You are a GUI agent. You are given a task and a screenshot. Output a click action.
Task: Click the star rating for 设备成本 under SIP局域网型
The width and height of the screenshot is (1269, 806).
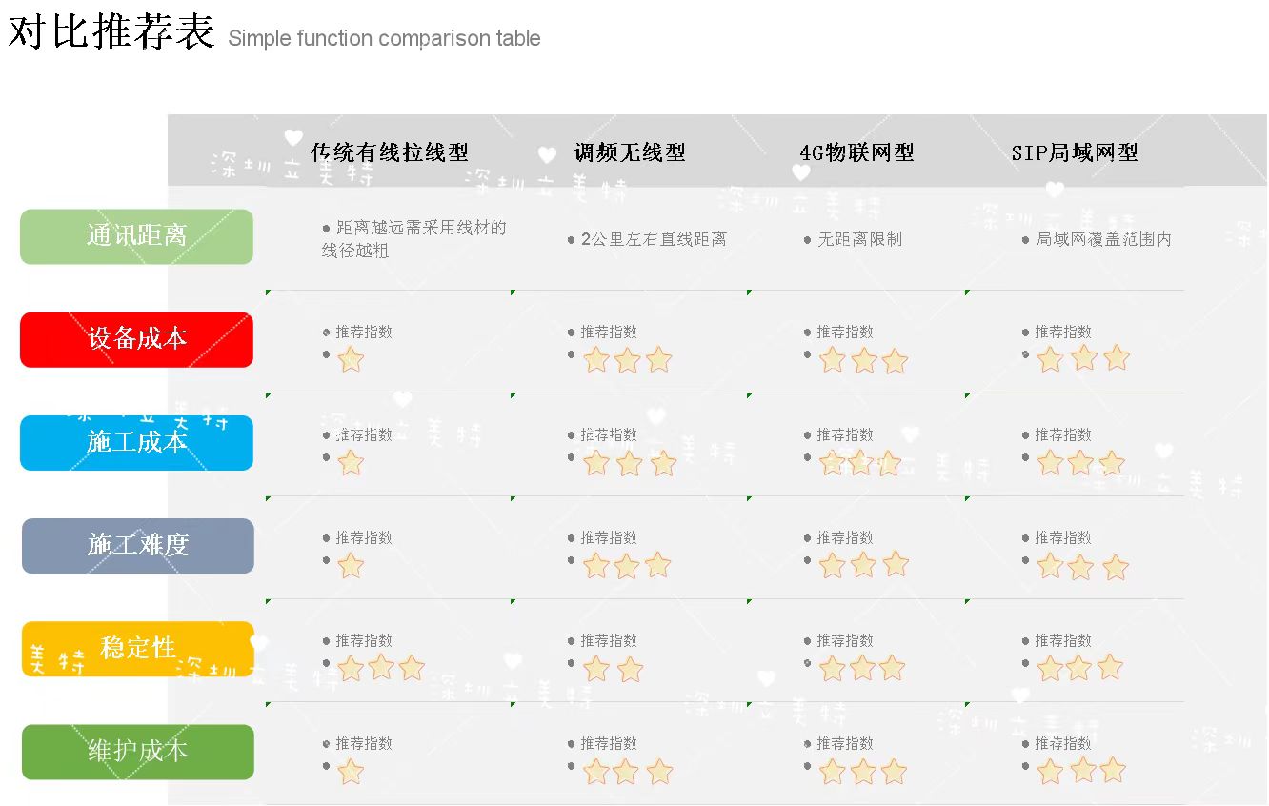tap(1083, 358)
